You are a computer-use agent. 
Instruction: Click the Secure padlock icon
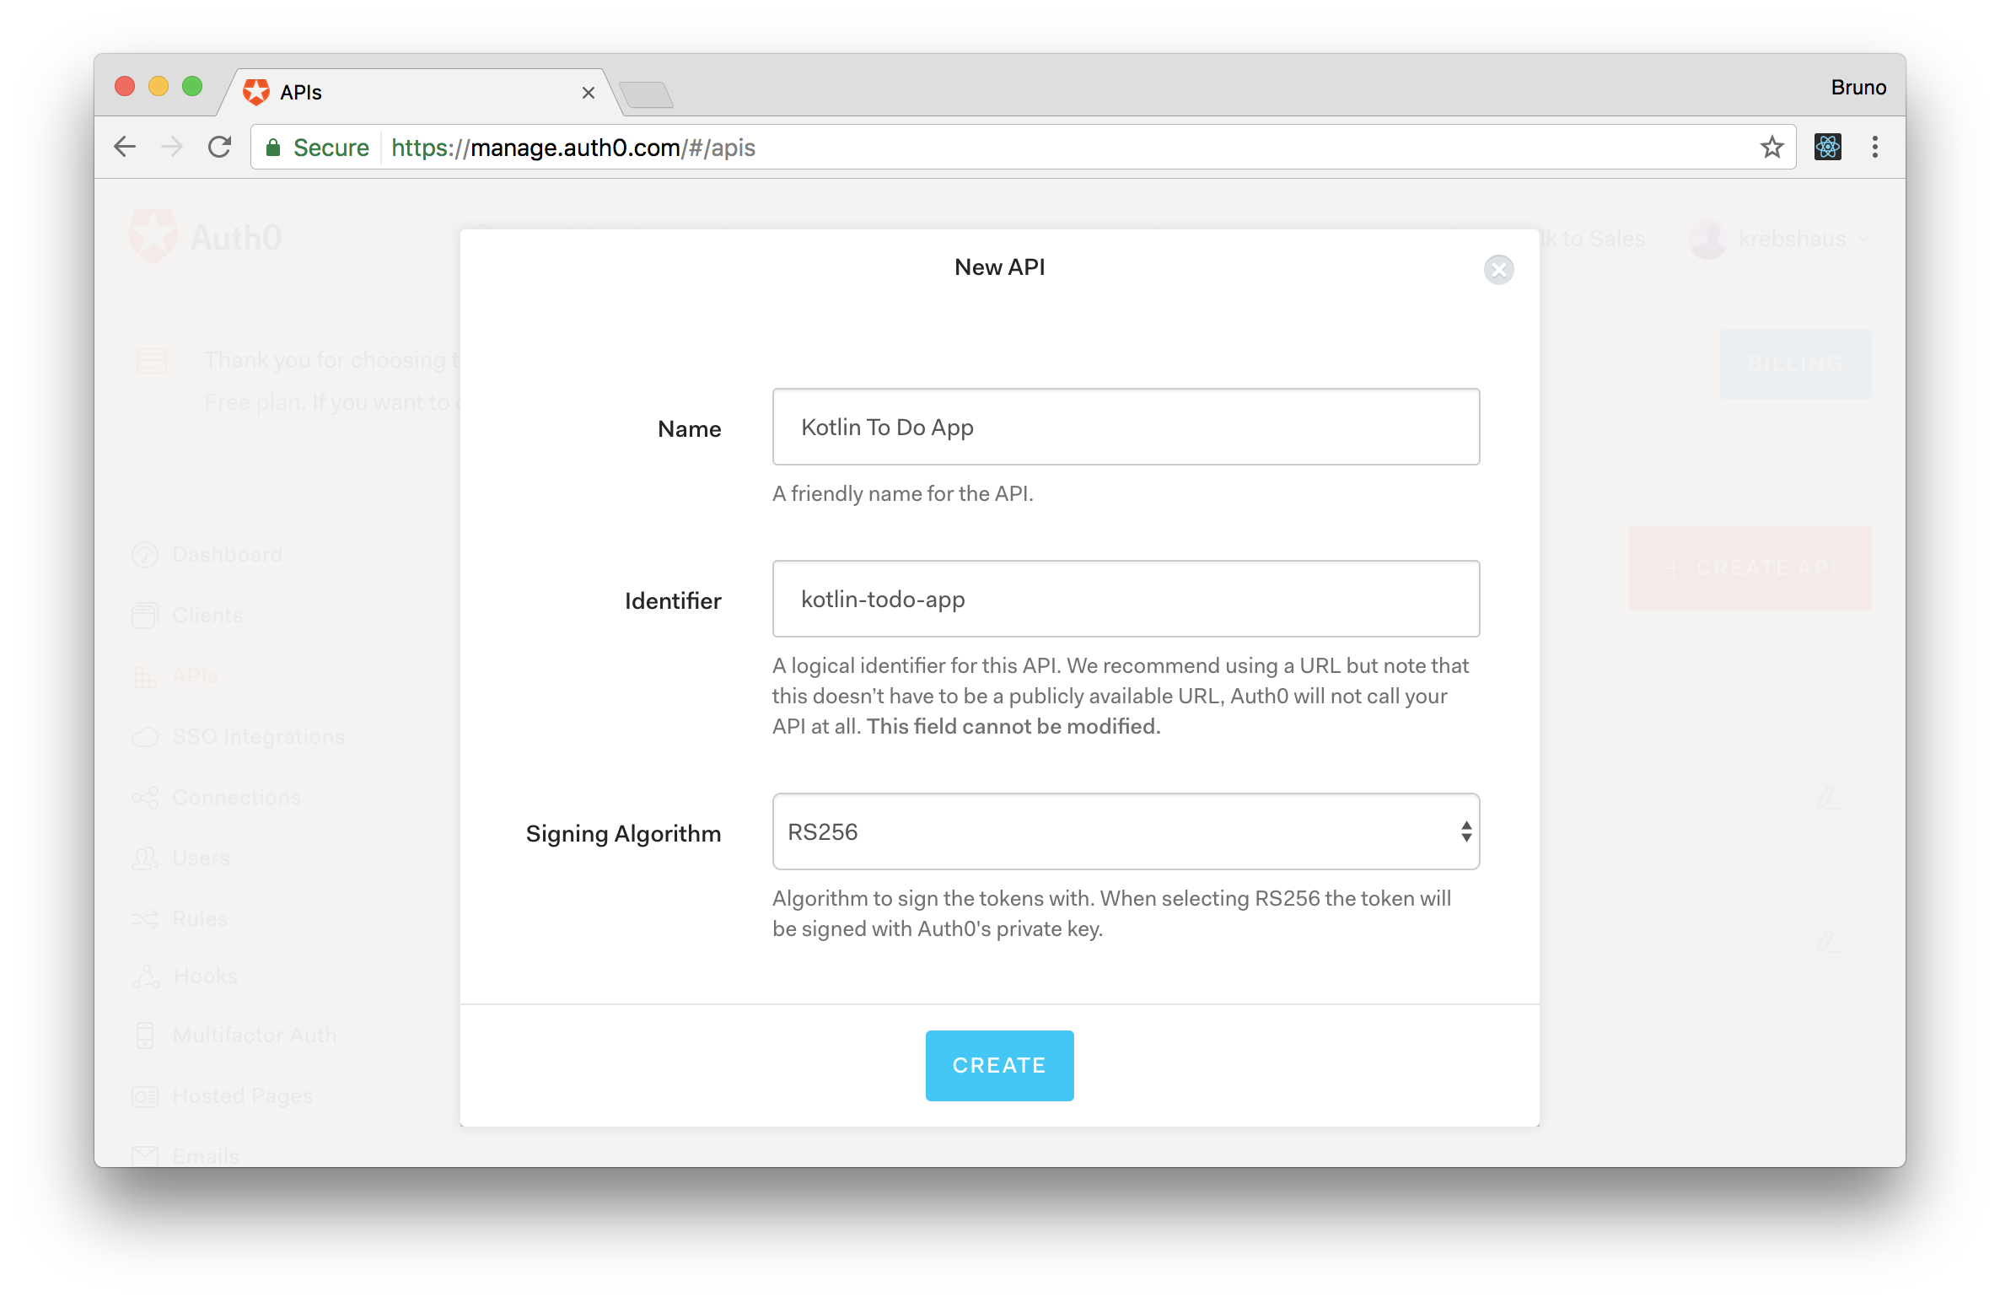(273, 148)
